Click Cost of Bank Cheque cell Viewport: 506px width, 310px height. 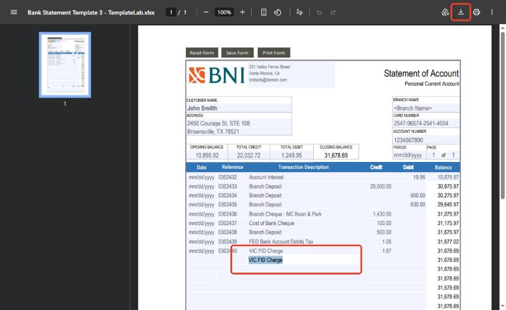[x=271, y=223]
